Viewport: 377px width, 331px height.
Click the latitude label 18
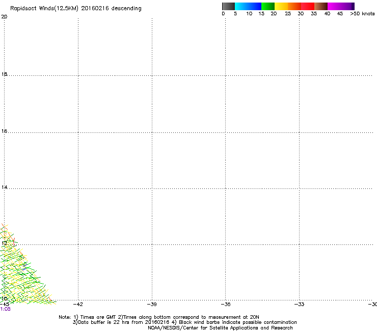[4, 74]
